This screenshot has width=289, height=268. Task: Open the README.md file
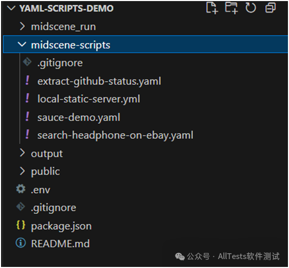coord(60,244)
